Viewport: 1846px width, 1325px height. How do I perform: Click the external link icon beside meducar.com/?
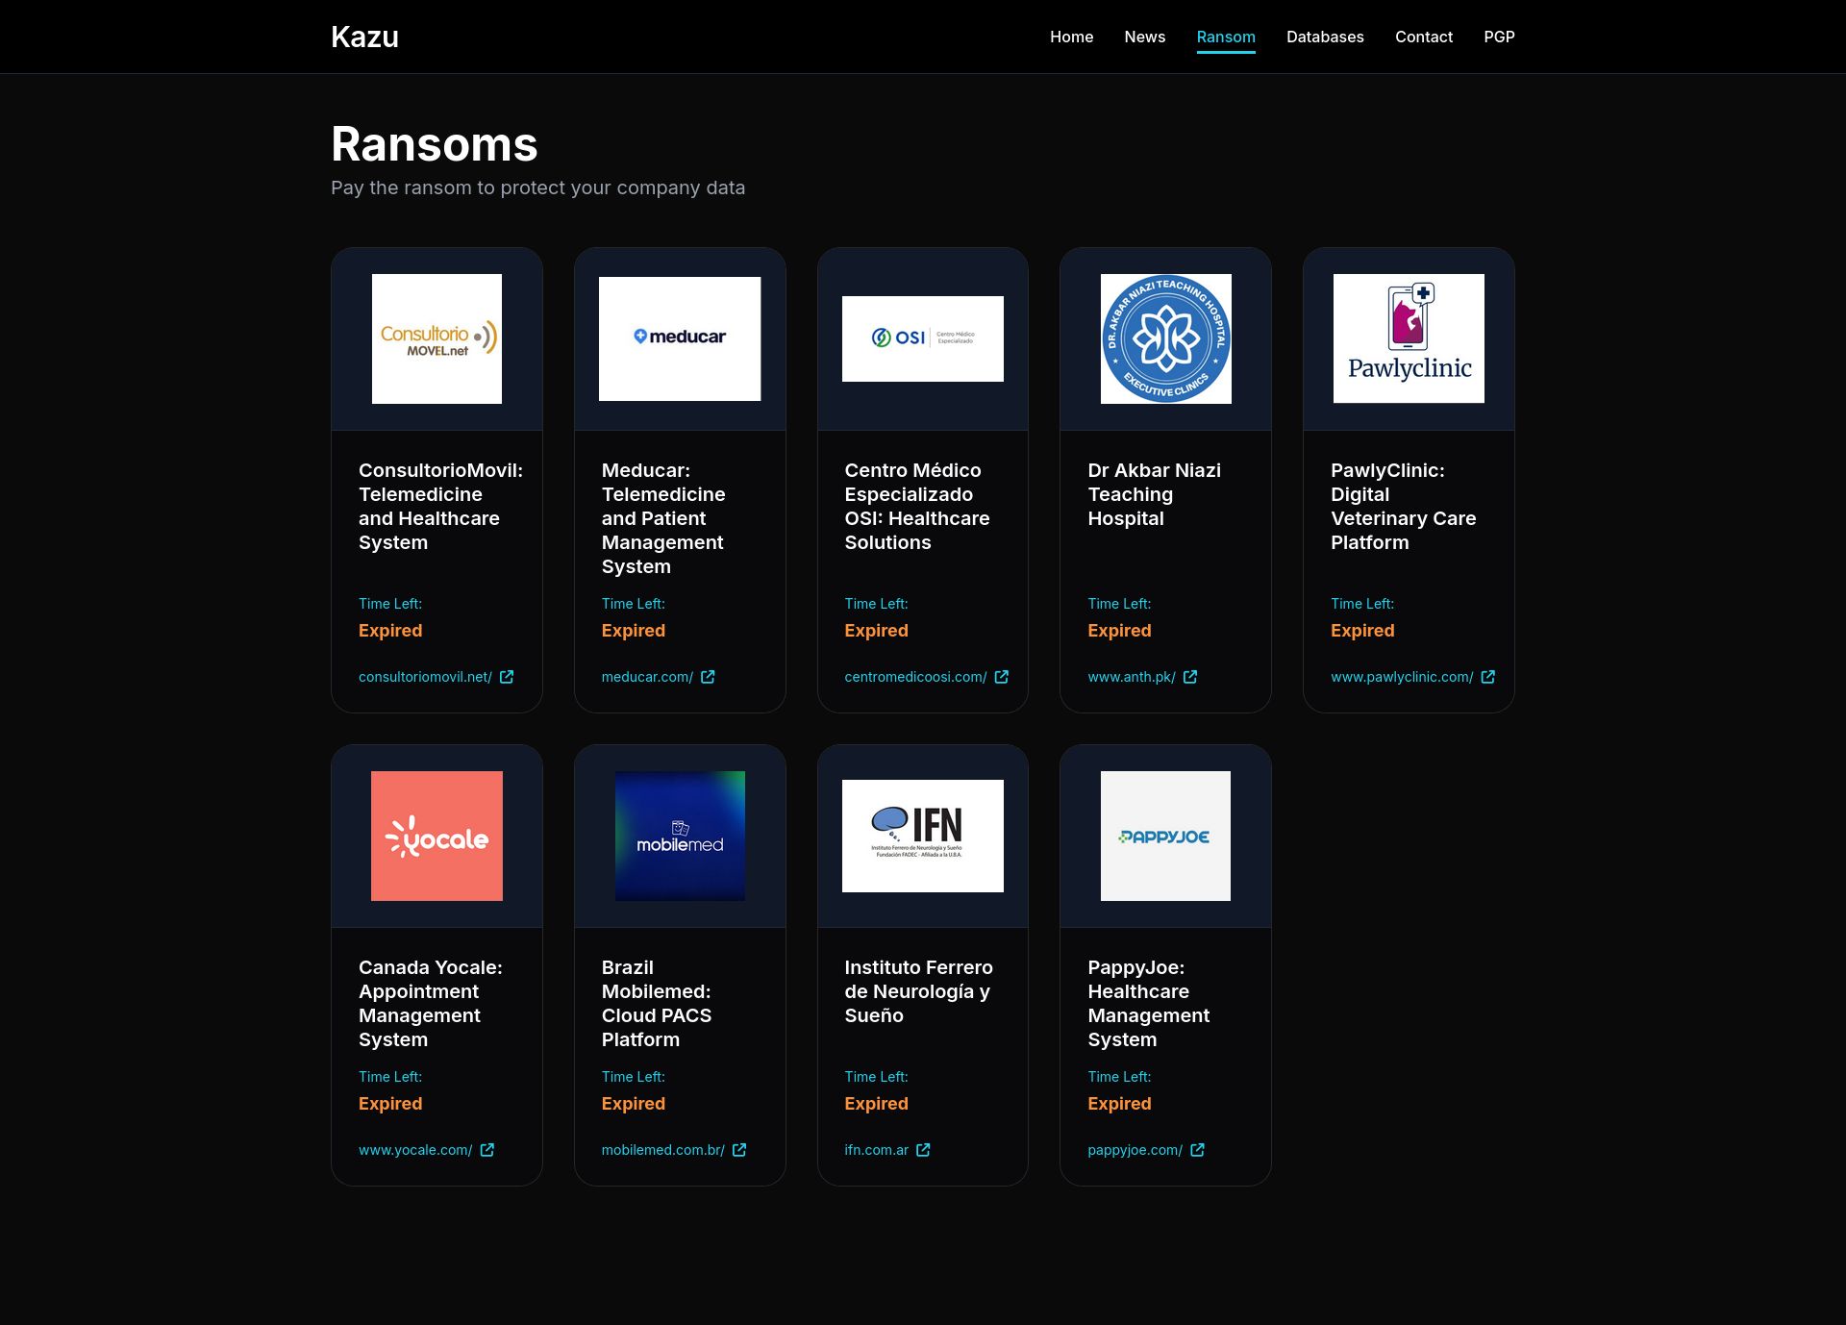[708, 677]
